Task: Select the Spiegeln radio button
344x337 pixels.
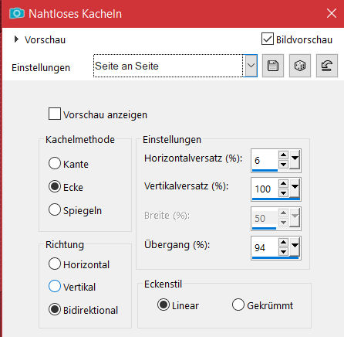Action: click(x=55, y=209)
